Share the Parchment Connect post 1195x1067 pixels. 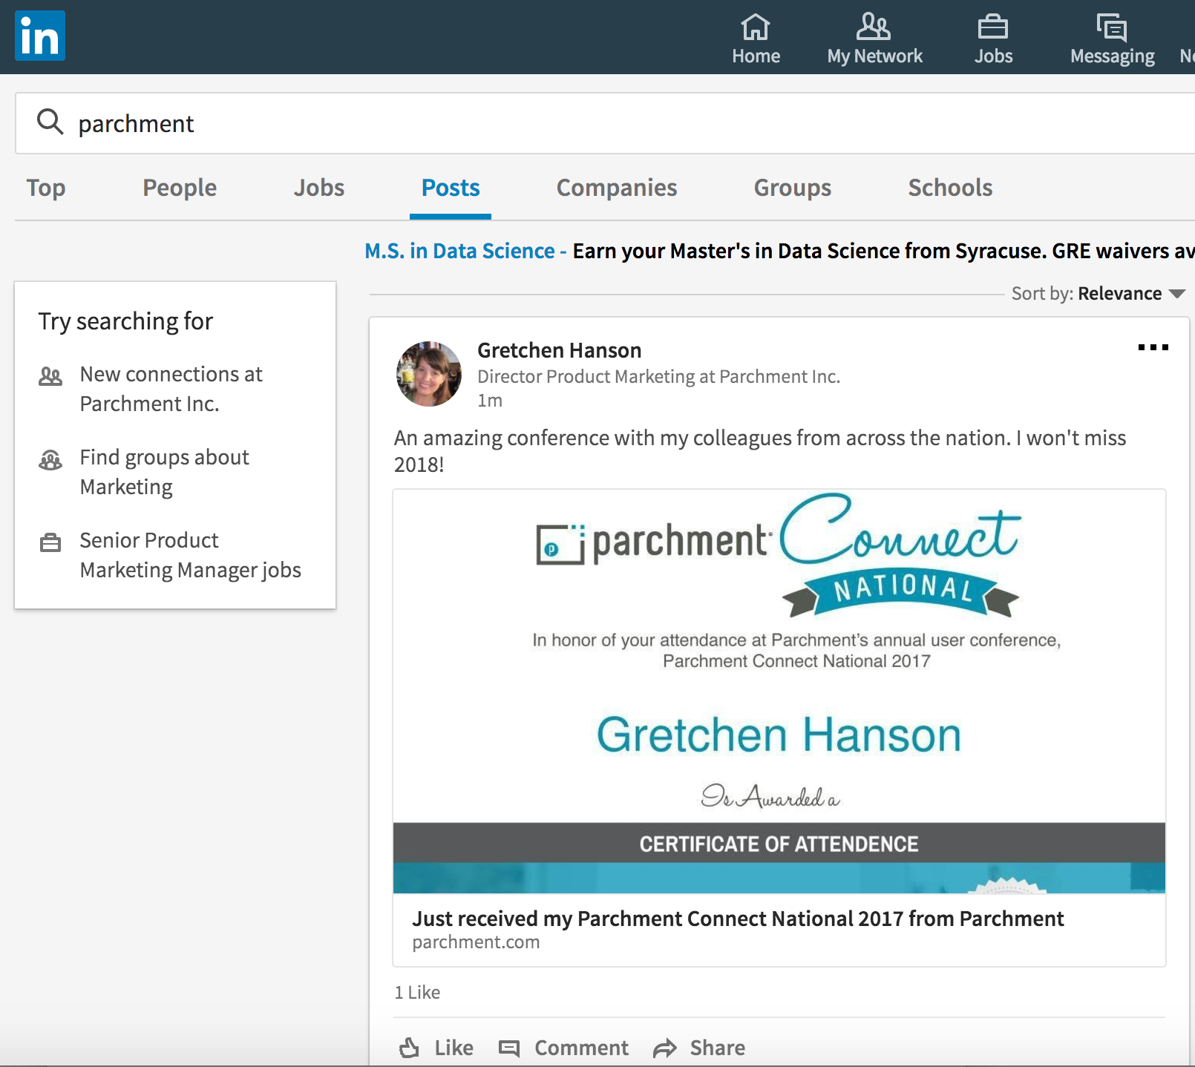(699, 1048)
